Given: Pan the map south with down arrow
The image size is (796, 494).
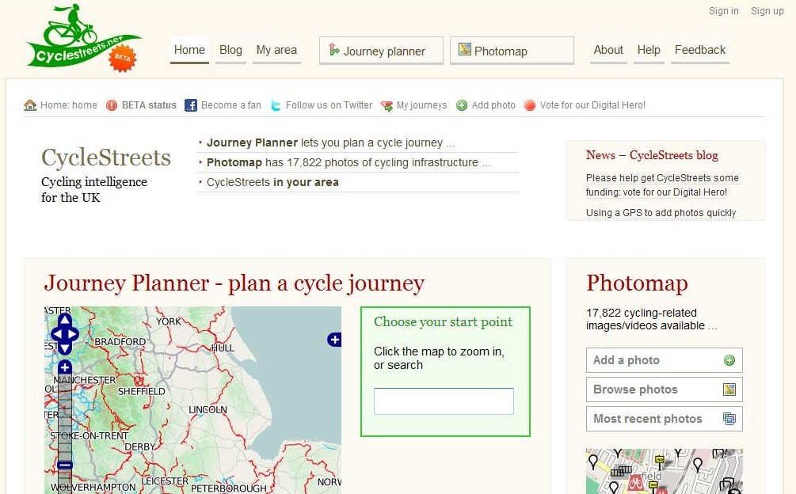Looking at the screenshot, I should [x=65, y=348].
